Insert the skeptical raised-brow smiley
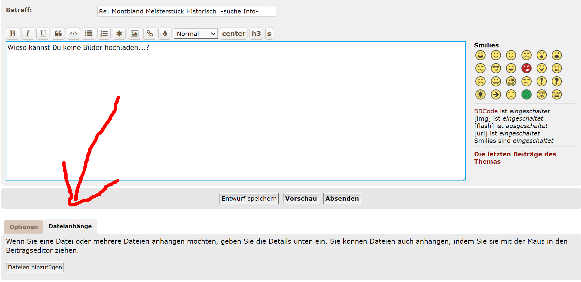Viewport: 581px width, 282px height. coord(527,81)
